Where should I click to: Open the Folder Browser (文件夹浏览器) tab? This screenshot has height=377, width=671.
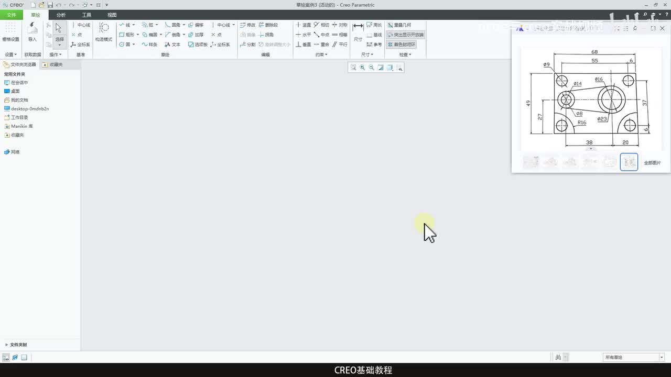click(20, 64)
